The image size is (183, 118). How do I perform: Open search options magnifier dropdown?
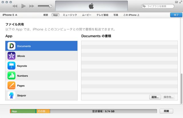pos(144,6)
